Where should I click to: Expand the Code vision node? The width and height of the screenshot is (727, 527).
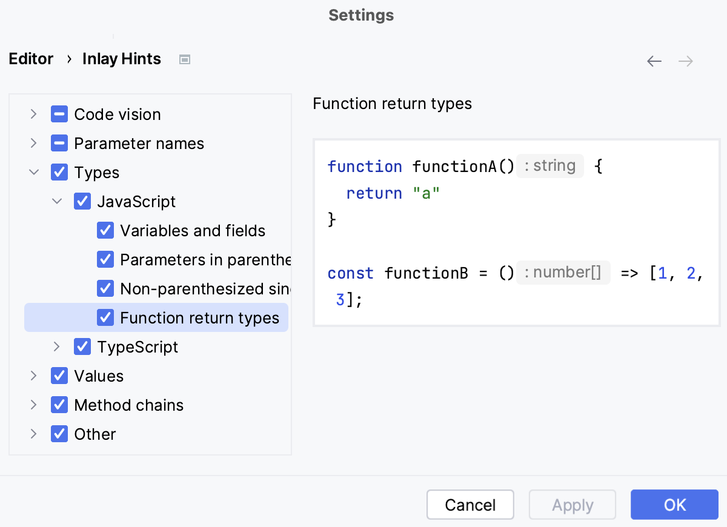pyautogui.click(x=34, y=114)
